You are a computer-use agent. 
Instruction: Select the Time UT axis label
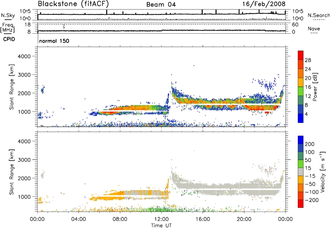161,226
